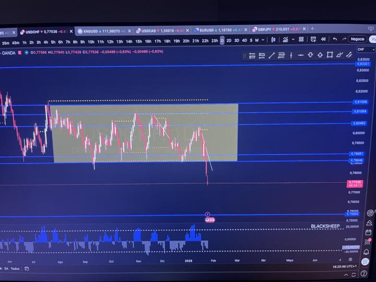Switch to the EURUSD tab
The image size is (376, 282).
coord(219,30)
